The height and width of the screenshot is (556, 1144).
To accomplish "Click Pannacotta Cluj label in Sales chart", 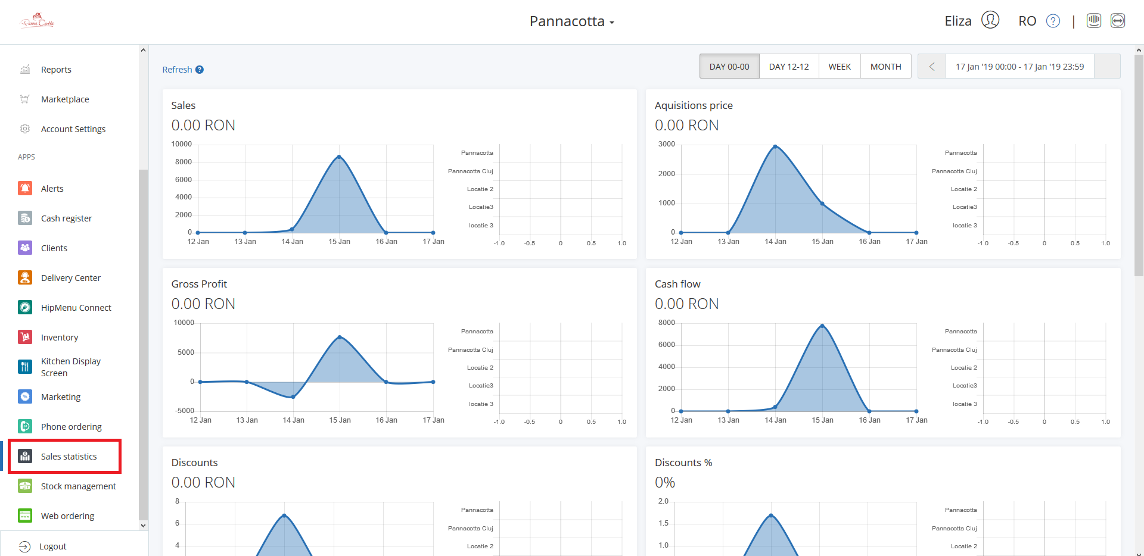I will pos(471,171).
